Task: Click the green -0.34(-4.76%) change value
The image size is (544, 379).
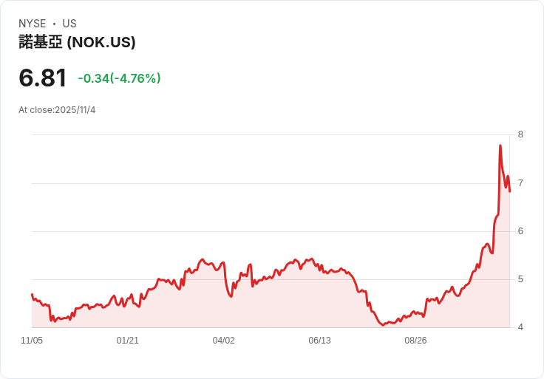Action: [119, 78]
